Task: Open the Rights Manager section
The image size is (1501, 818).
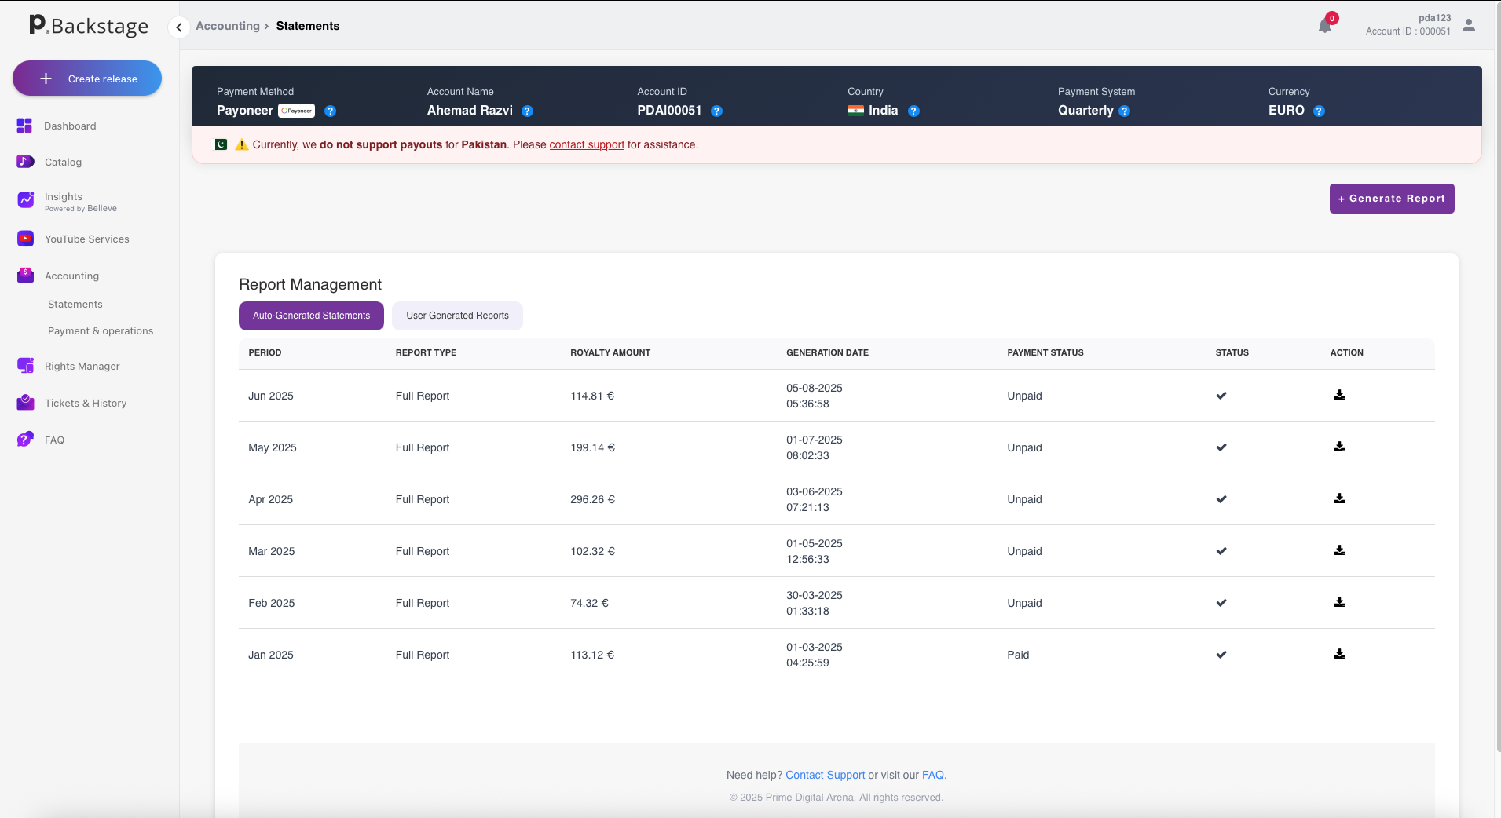Action: coord(82,366)
